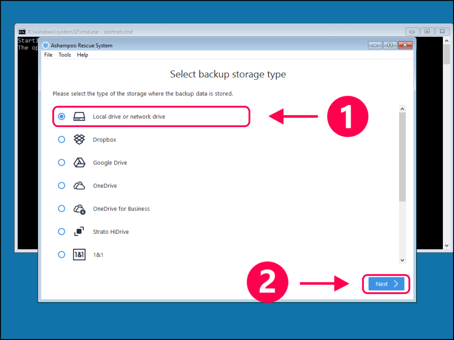Screen dimensions: 454x340
Task: Click the 'Google Drive' label text
Action: click(x=110, y=163)
